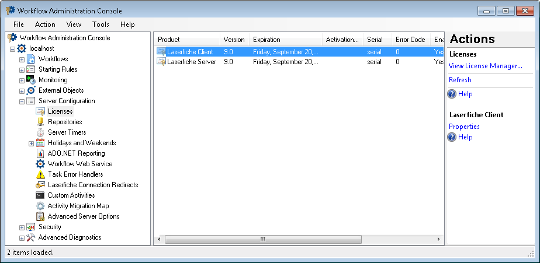Expand the Monitoring node
The image size is (540, 263).
click(x=22, y=80)
